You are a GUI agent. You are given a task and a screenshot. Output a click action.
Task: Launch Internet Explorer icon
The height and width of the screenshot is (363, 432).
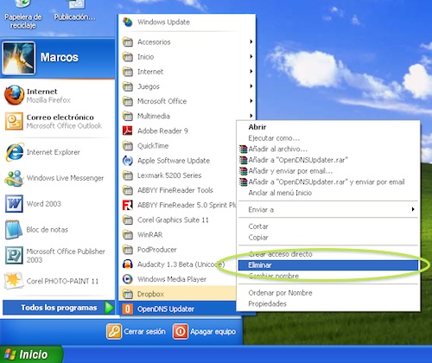point(15,152)
